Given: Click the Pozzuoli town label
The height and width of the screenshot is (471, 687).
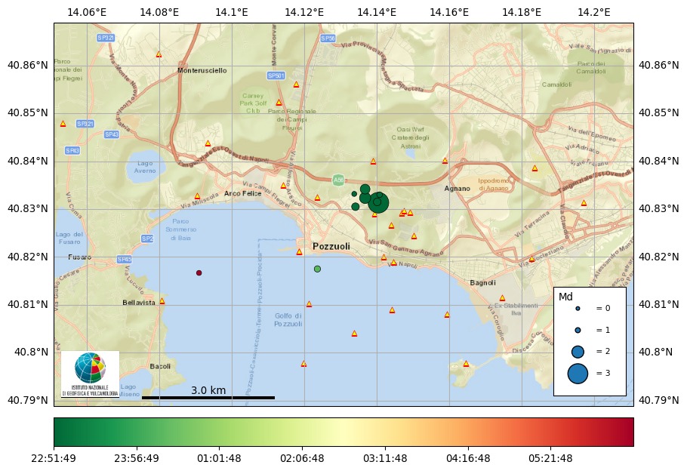Looking at the screenshot, I should pos(331,247).
